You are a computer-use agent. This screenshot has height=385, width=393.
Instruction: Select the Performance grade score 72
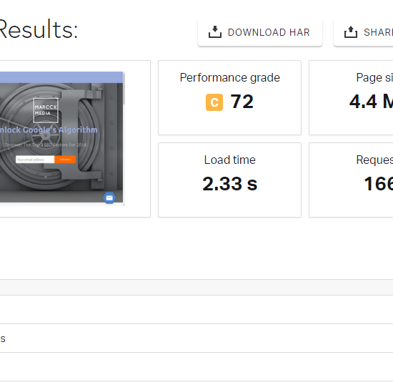(x=242, y=102)
